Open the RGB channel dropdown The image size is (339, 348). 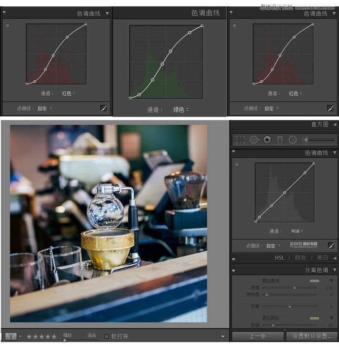point(297,231)
